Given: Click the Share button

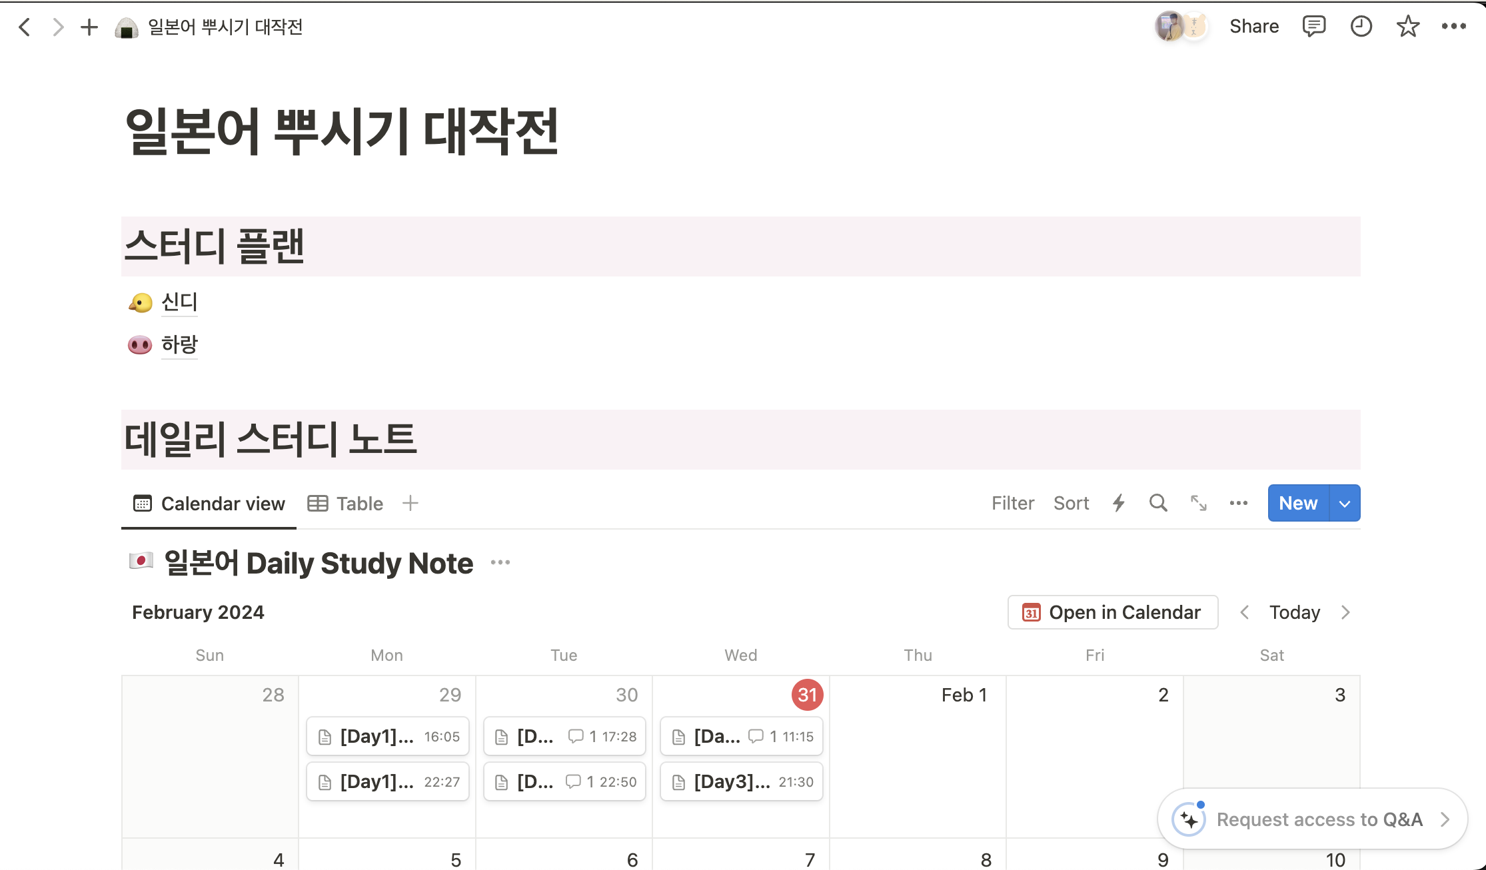Looking at the screenshot, I should coord(1253,27).
